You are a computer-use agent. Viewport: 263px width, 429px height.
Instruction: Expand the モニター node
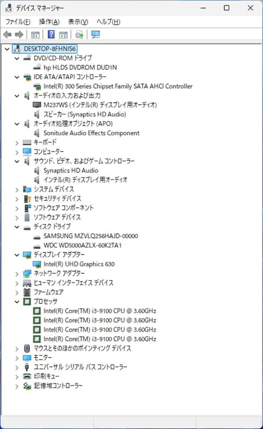click(x=17, y=358)
